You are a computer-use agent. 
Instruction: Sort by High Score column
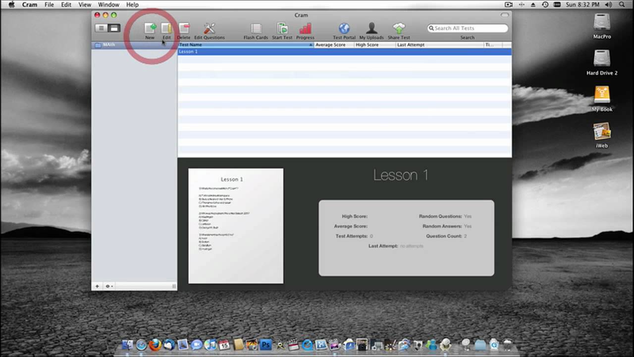(375, 45)
